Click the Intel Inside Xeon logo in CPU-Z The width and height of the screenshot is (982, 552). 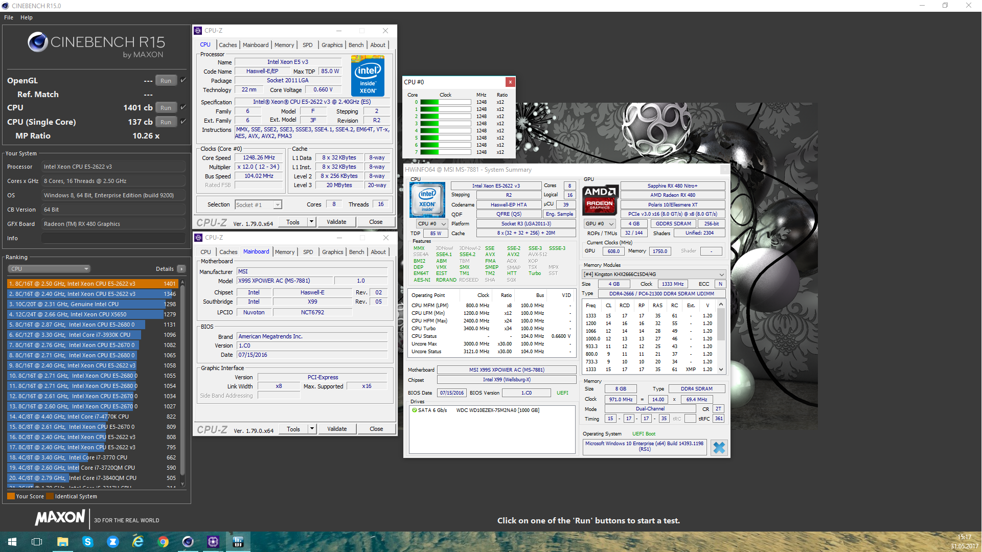(368, 76)
